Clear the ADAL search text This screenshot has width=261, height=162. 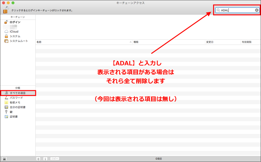pos(257,10)
